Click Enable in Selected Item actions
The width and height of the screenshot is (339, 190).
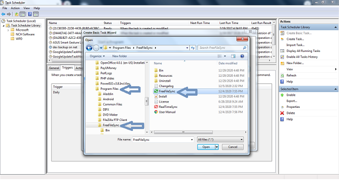pos(291,95)
